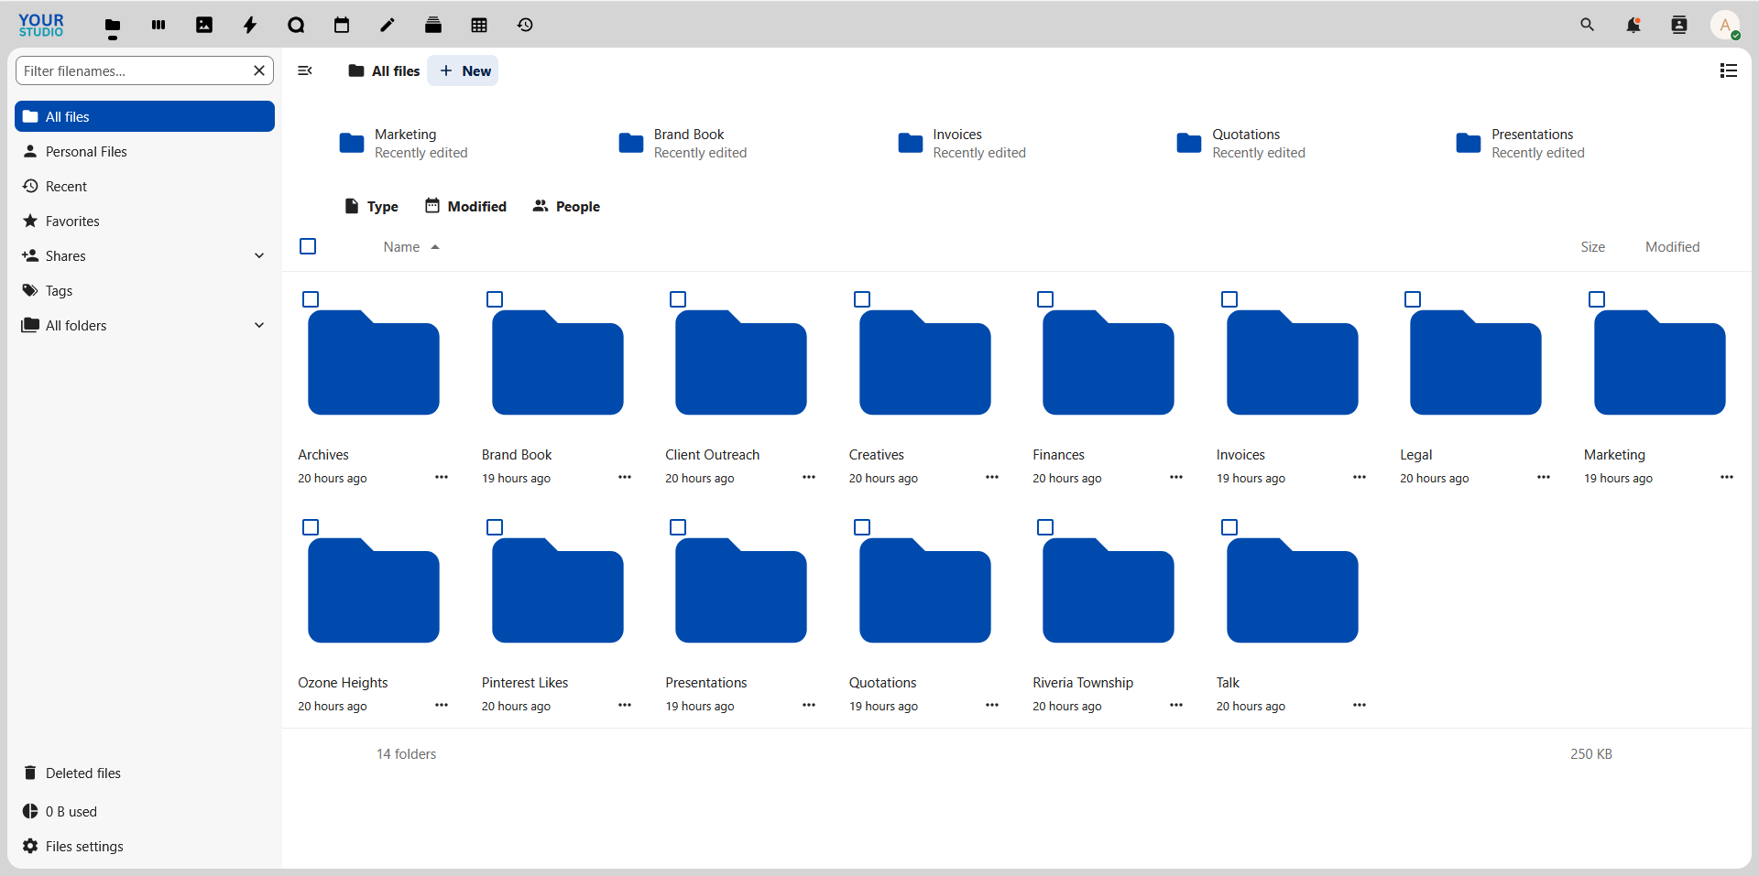
Task: Open the Type filter dropdown
Action: [371, 206]
